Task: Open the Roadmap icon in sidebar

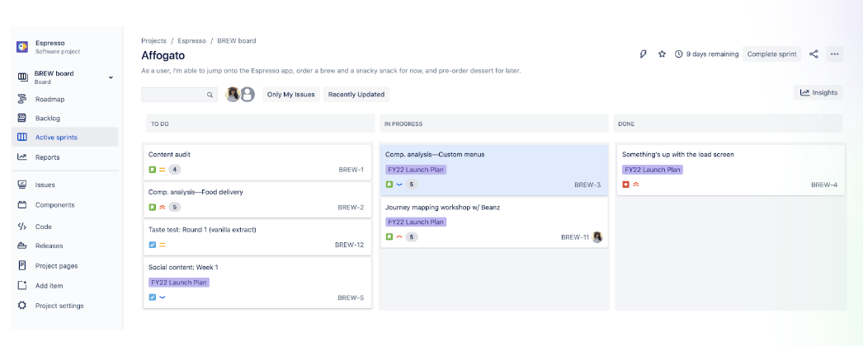Action: point(22,99)
